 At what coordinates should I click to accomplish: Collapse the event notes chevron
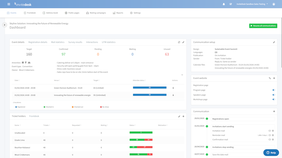coord(182,75)
